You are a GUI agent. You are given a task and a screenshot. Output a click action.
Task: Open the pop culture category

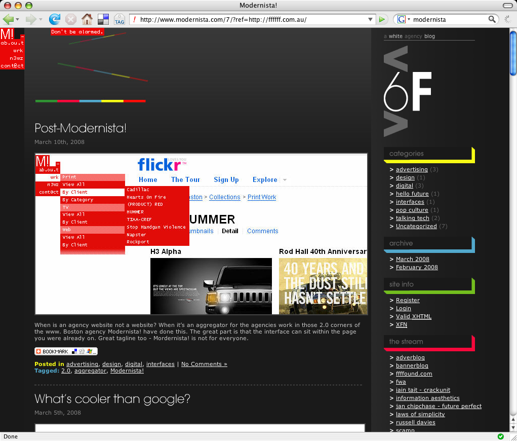(412, 210)
